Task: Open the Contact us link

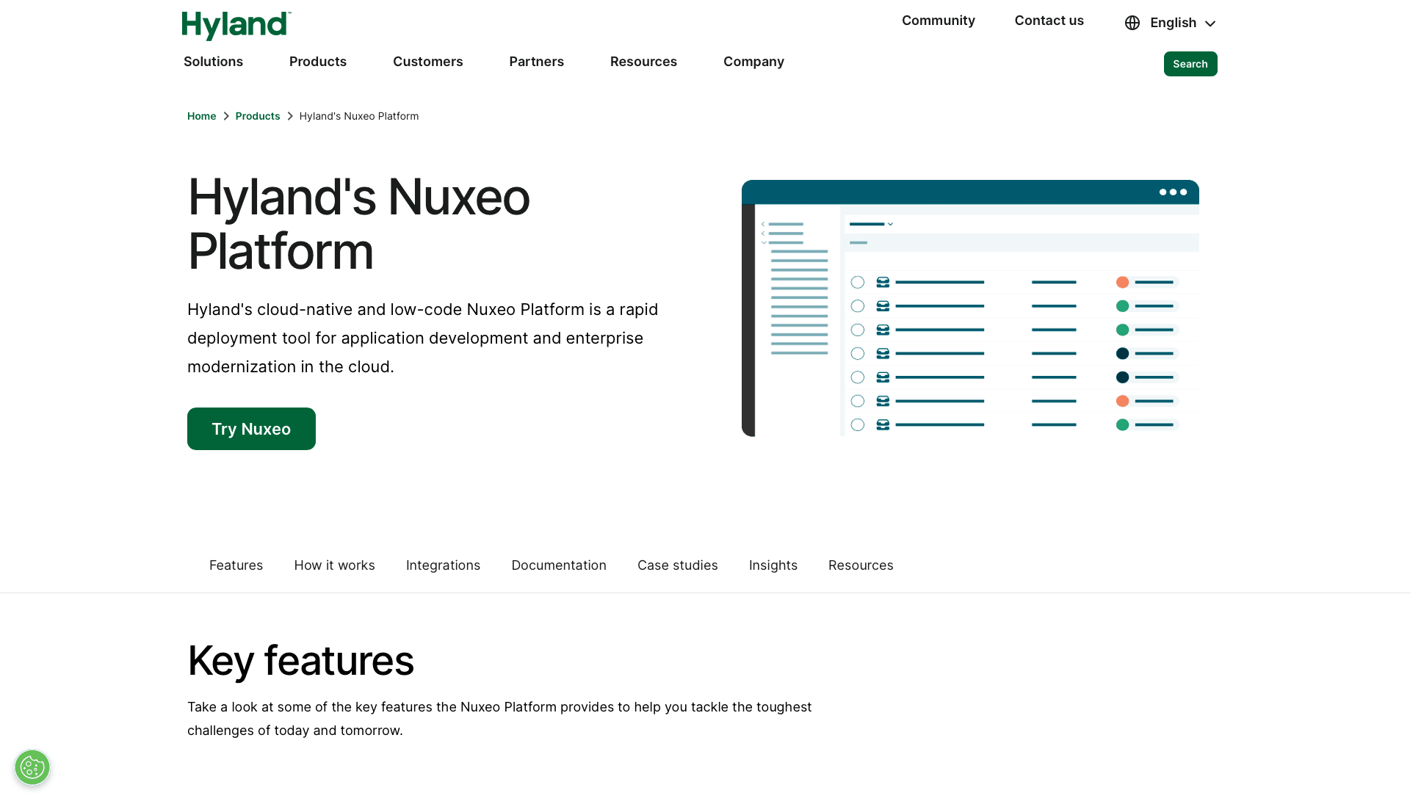Action: [1049, 21]
